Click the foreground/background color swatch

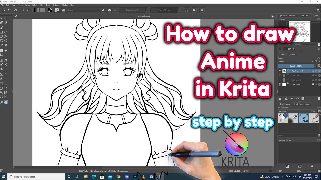50,10
